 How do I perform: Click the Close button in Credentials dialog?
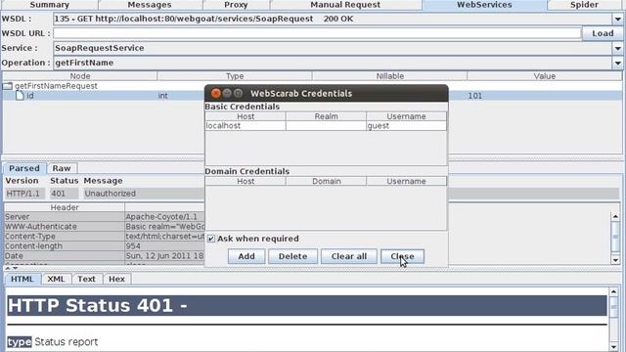click(x=402, y=256)
